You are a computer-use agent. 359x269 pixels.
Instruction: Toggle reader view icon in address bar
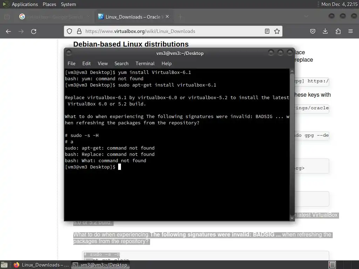(267, 31)
